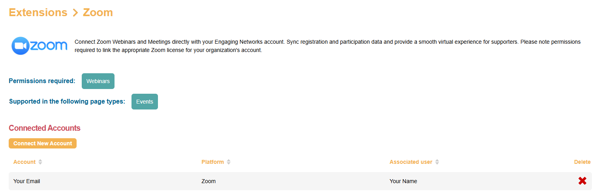Click sort arrows next to Account
Image resolution: width=601 pixels, height=191 pixels.
40,162
